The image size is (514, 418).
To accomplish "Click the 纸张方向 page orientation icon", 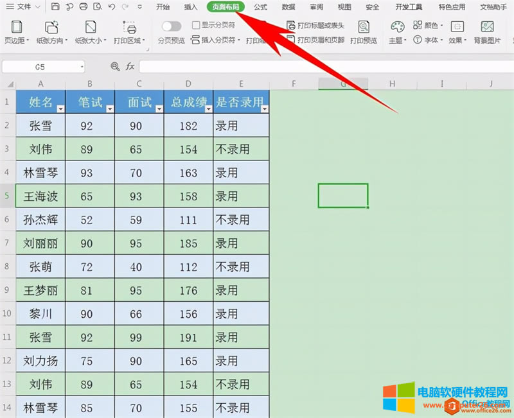I will pos(51,28).
